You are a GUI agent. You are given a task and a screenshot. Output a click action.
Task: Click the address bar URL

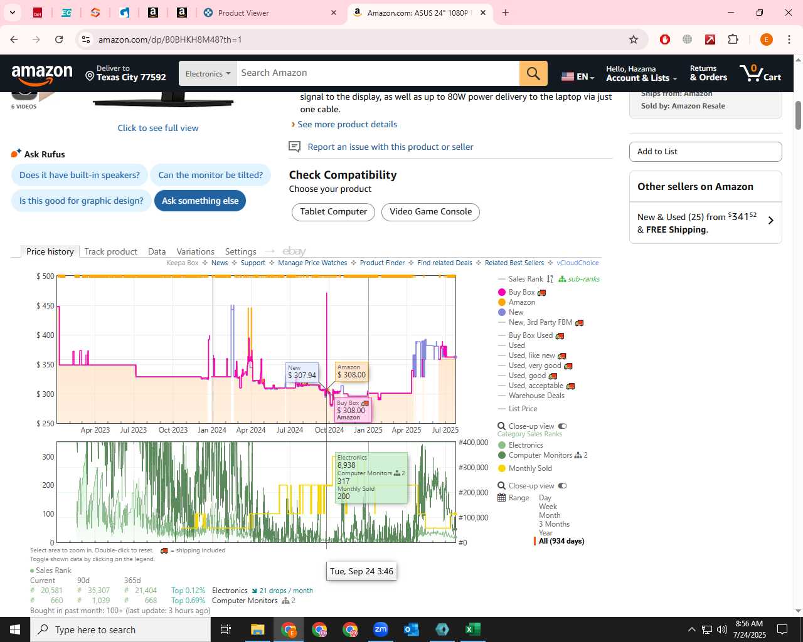[170, 39]
